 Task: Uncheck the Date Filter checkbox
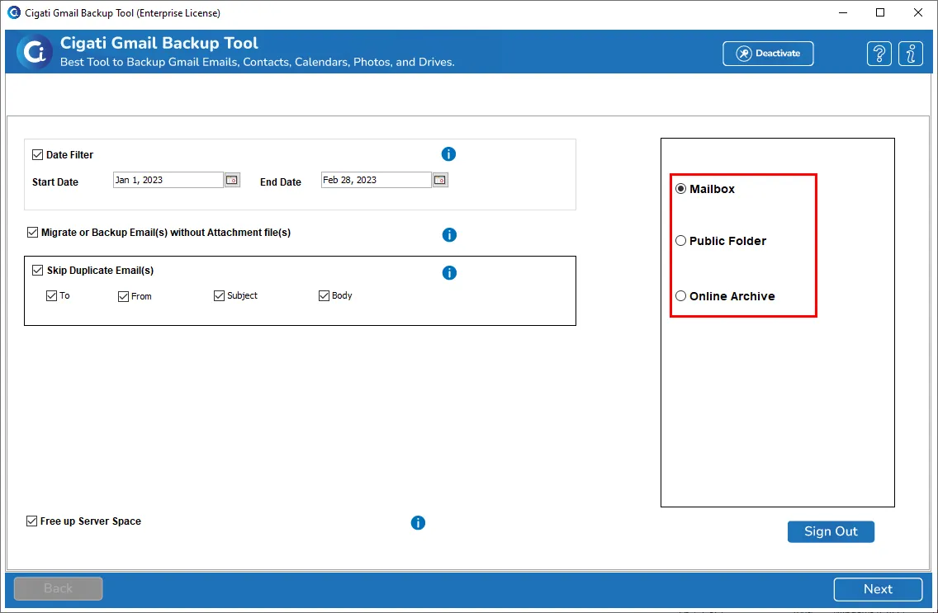click(x=37, y=155)
